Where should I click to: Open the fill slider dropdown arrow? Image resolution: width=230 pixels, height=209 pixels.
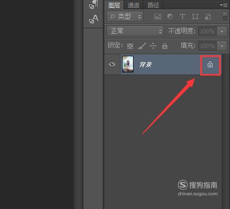tap(222, 46)
